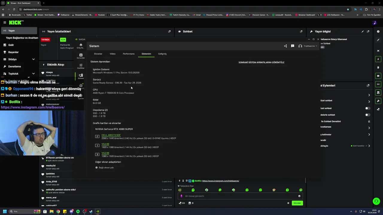Image resolution: width=383 pixels, height=215 pixels.
Task: Open the Trielbaenre account dropdown
Action: [x=308, y=46]
